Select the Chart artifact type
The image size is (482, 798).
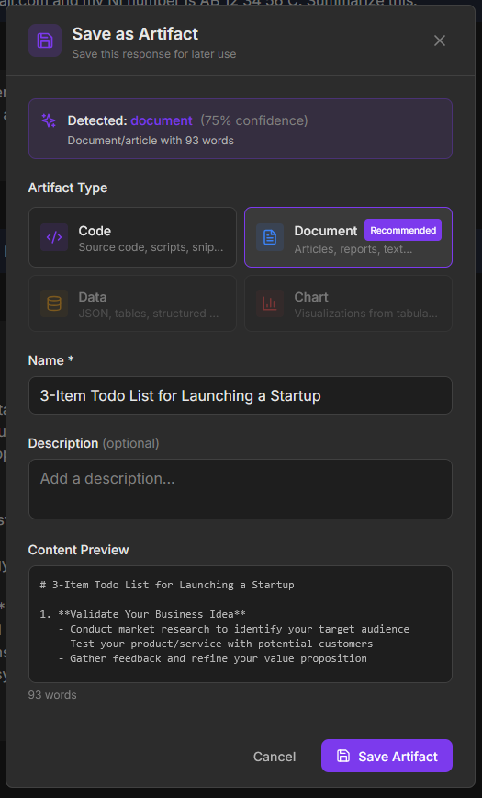pyautogui.click(x=348, y=303)
